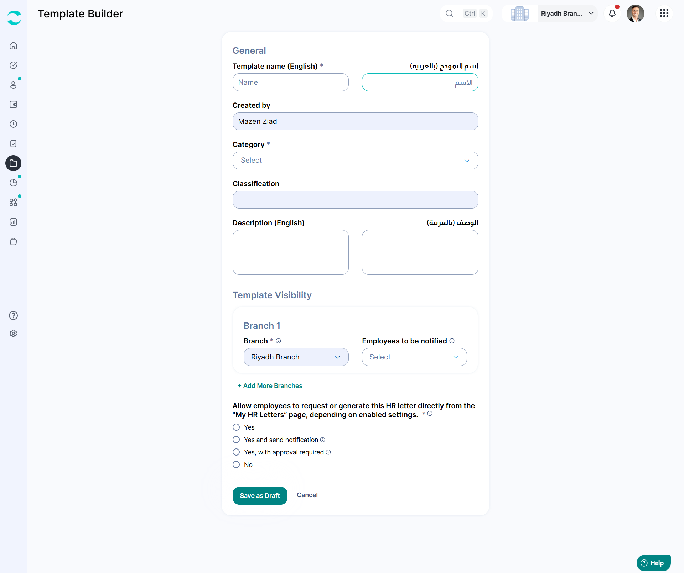The image size is (684, 573).
Task: Click the floating Help button
Action: pyautogui.click(x=653, y=563)
